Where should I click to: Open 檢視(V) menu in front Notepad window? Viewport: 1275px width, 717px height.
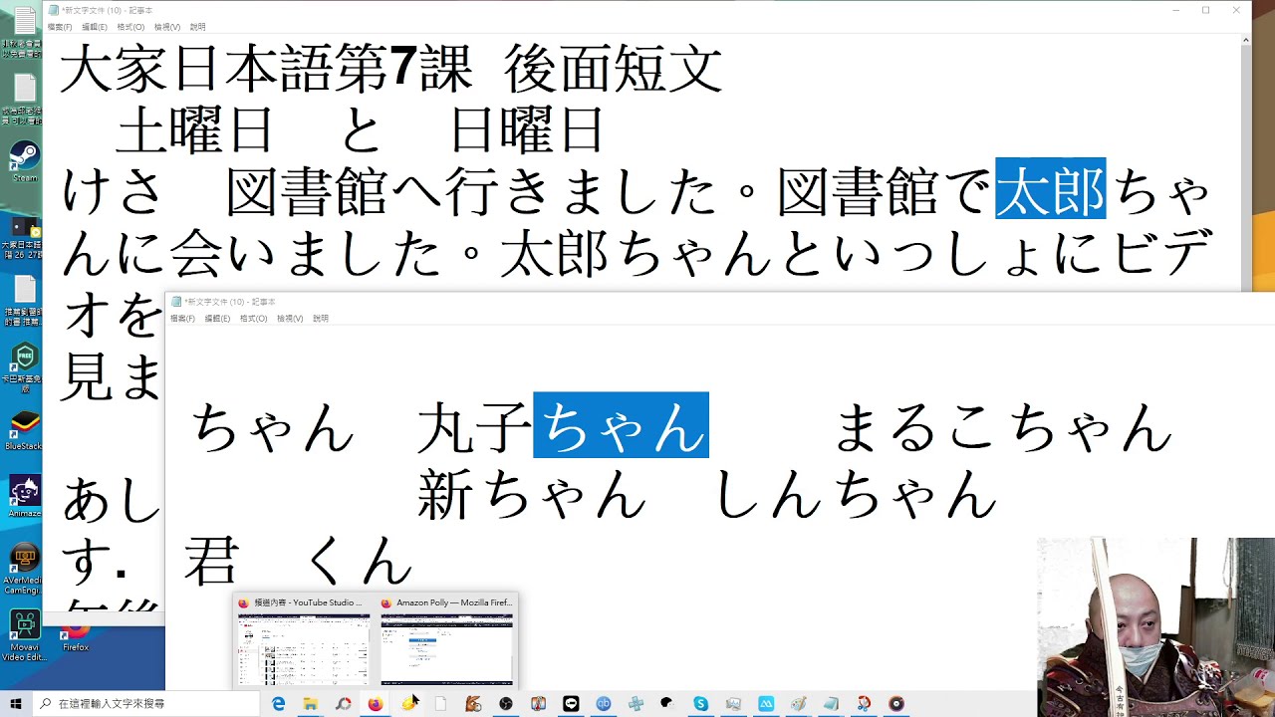[x=290, y=319]
